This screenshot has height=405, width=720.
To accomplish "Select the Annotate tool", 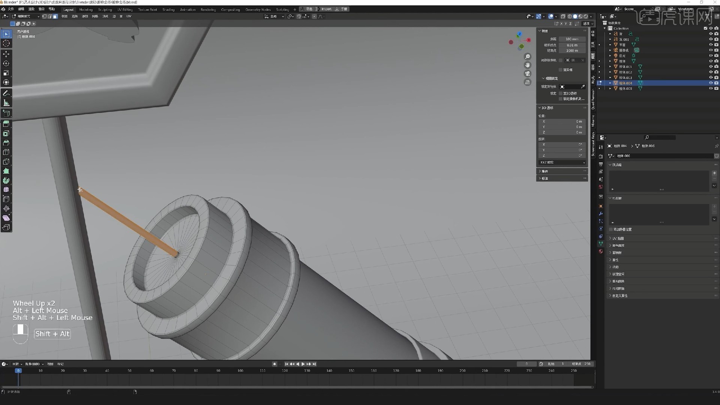I will coord(6,93).
